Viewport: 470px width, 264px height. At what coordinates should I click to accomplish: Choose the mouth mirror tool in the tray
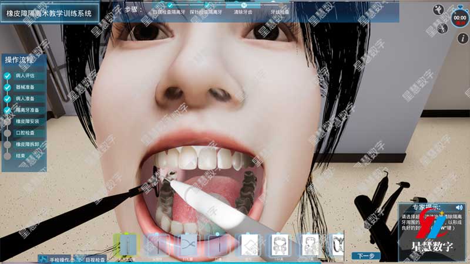pos(219,244)
